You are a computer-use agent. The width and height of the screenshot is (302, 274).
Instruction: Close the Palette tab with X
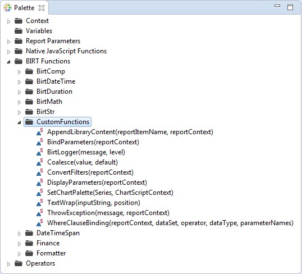point(42,8)
